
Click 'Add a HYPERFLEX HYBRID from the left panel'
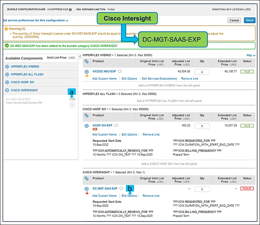pos(169,86)
